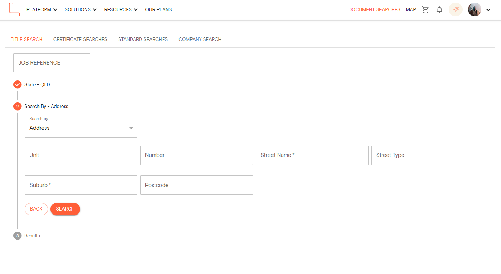Click the State - QLD step checkmark
This screenshot has width=501, height=274.
17,84
